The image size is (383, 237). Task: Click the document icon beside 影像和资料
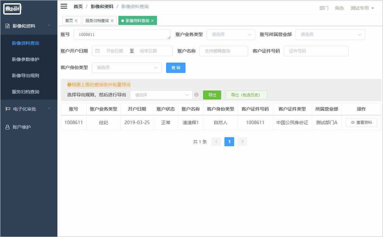[x=7, y=26]
